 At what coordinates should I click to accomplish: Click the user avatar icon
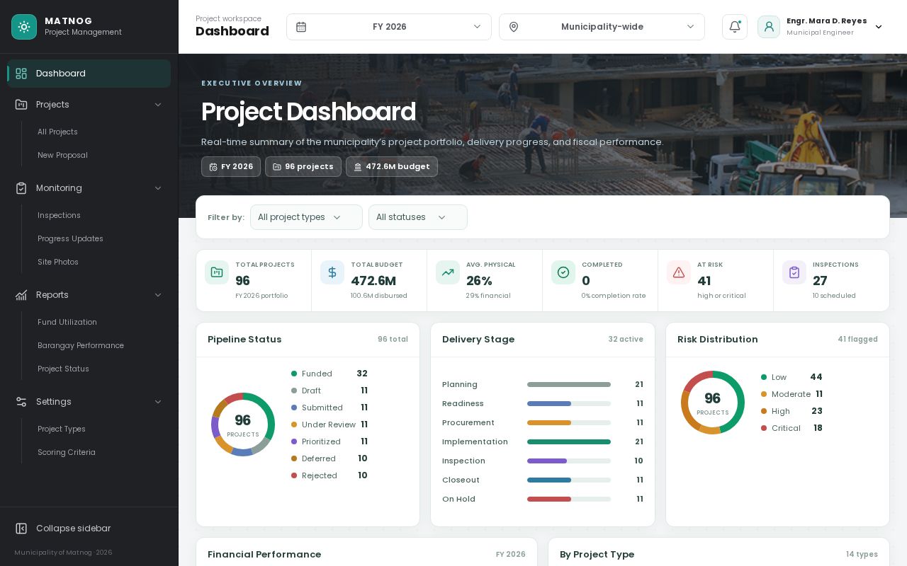[x=769, y=27]
